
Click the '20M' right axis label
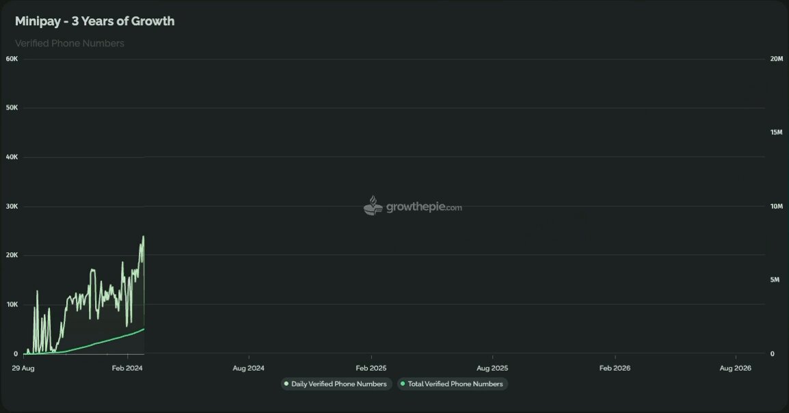(x=777, y=59)
